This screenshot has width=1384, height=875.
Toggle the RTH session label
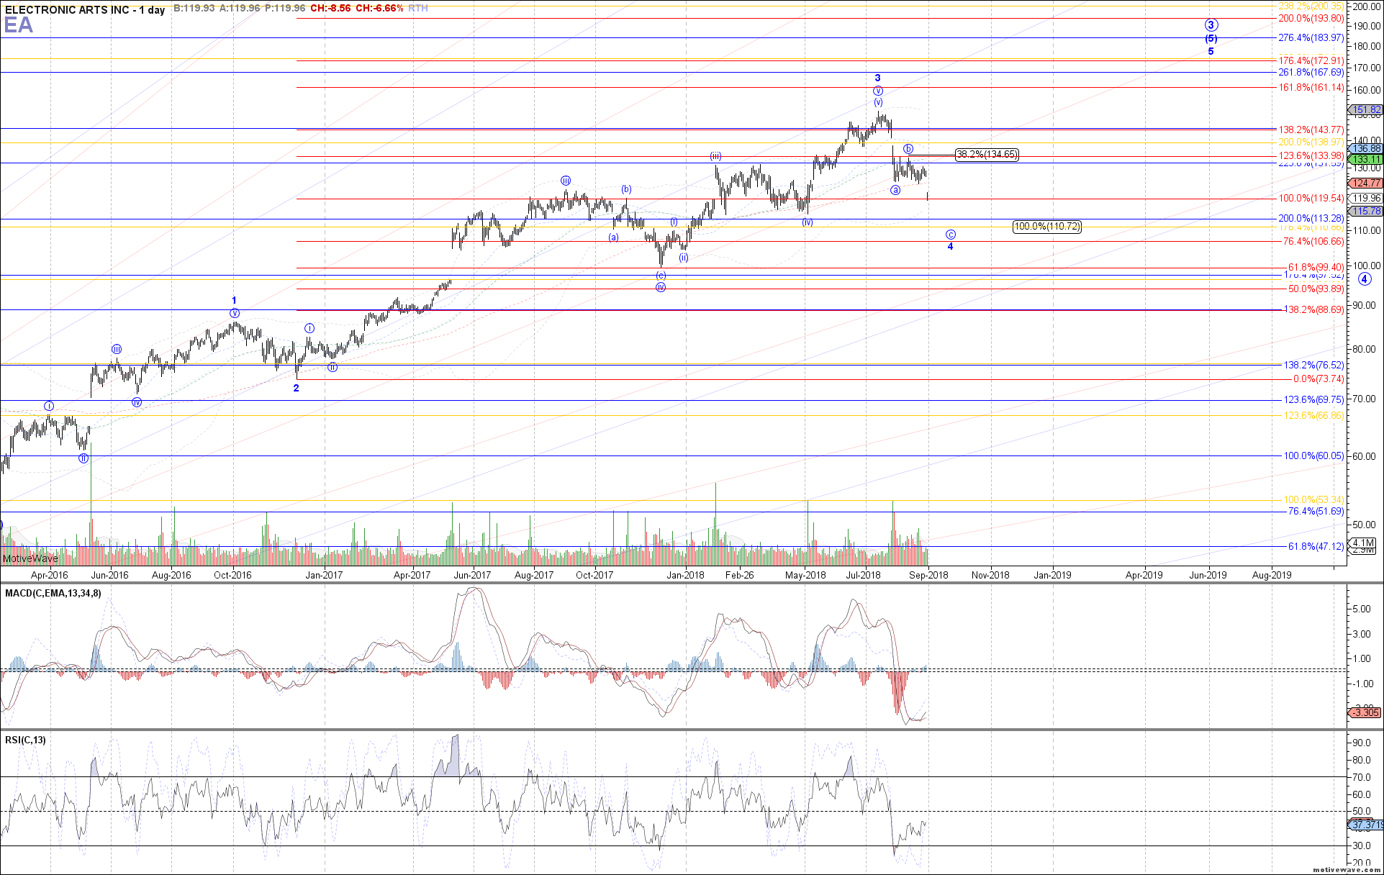[418, 9]
